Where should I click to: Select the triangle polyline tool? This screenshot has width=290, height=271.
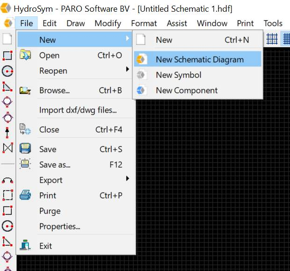[7, 86]
